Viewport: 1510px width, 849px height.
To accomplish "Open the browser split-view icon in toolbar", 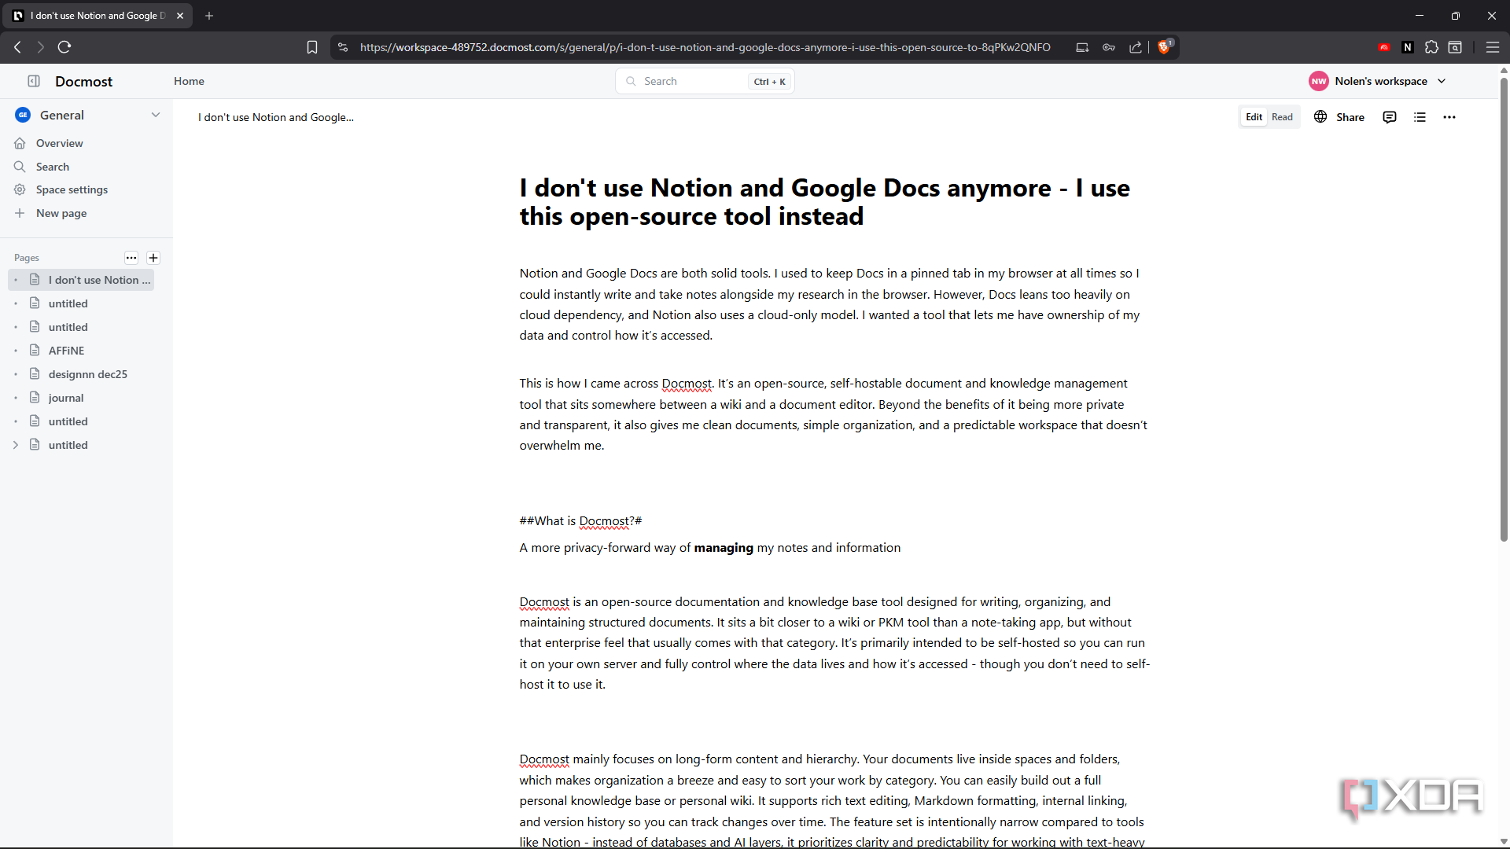I will [1455, 47].
